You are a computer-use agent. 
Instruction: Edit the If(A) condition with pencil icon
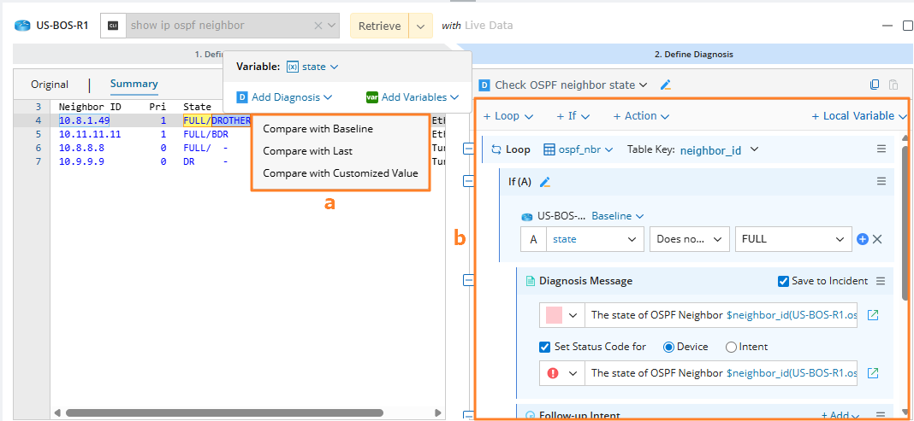[x=544, y=182]
